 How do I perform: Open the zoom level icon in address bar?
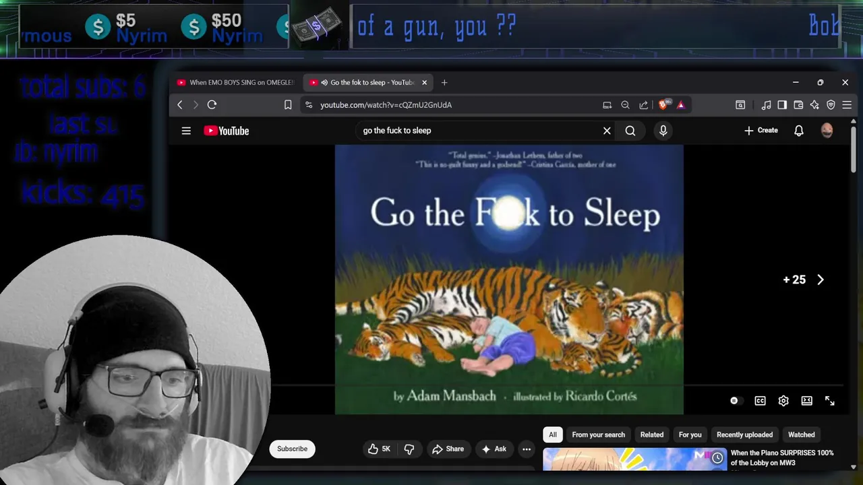click(625, 104)
